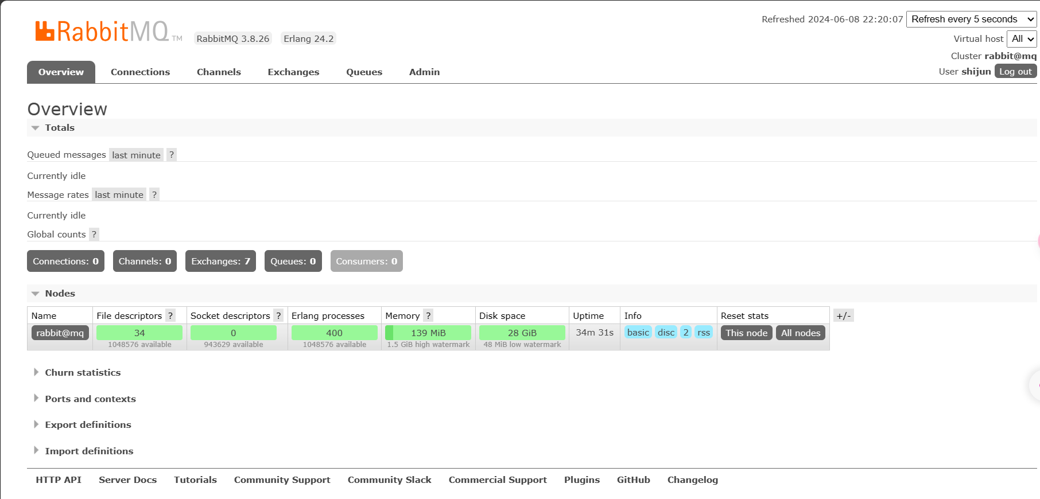Click the Connections: 0 count button
1040x499 pixels.
coord(65,261)
